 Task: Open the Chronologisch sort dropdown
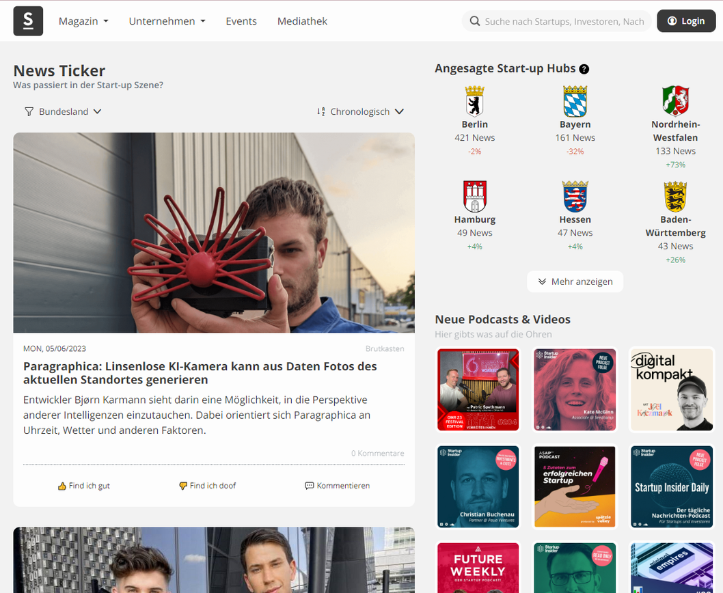pos(360,111)
